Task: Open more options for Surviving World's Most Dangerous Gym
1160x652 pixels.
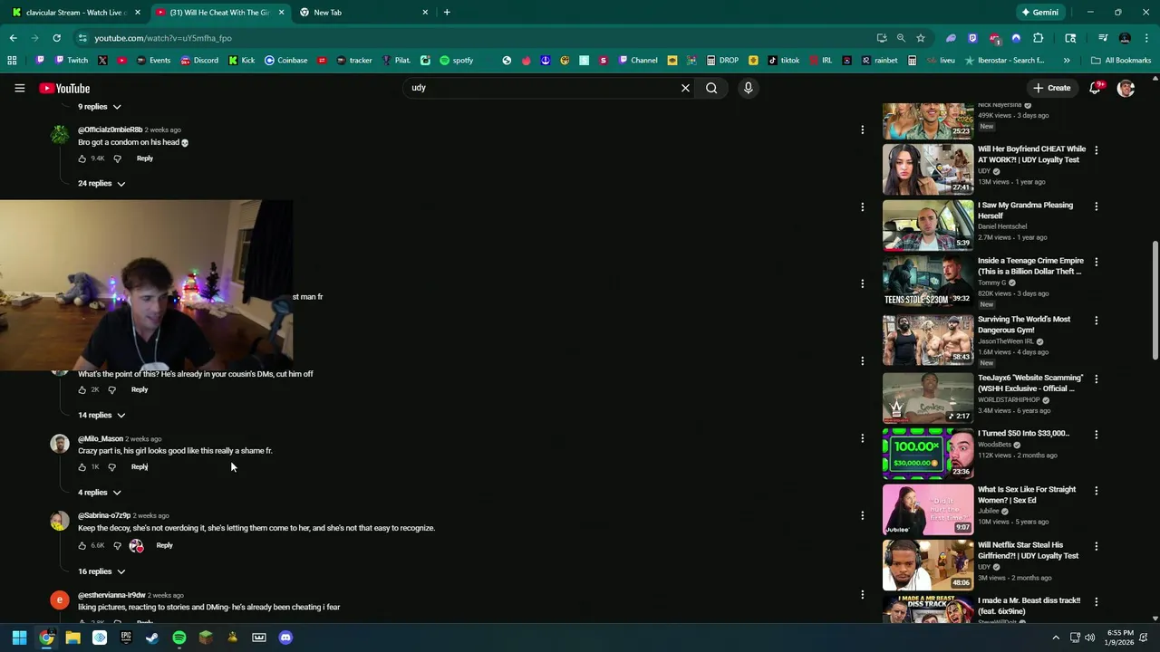Action: click(1096, 320)
